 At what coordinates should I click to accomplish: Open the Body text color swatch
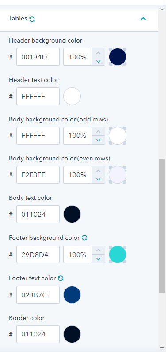tap(72, 214)
